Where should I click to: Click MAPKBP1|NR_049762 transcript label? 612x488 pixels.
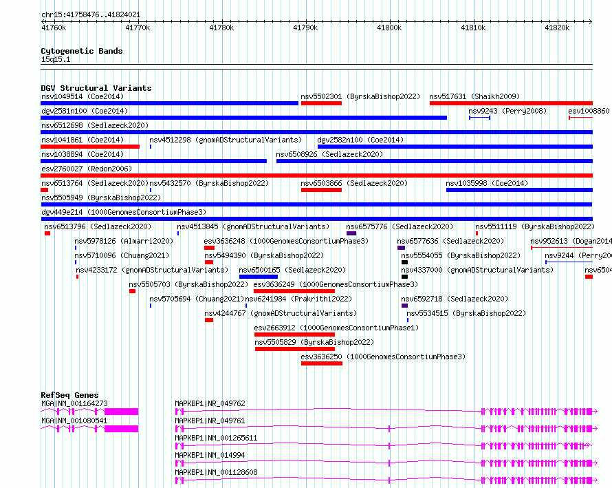tap(210, 403)
